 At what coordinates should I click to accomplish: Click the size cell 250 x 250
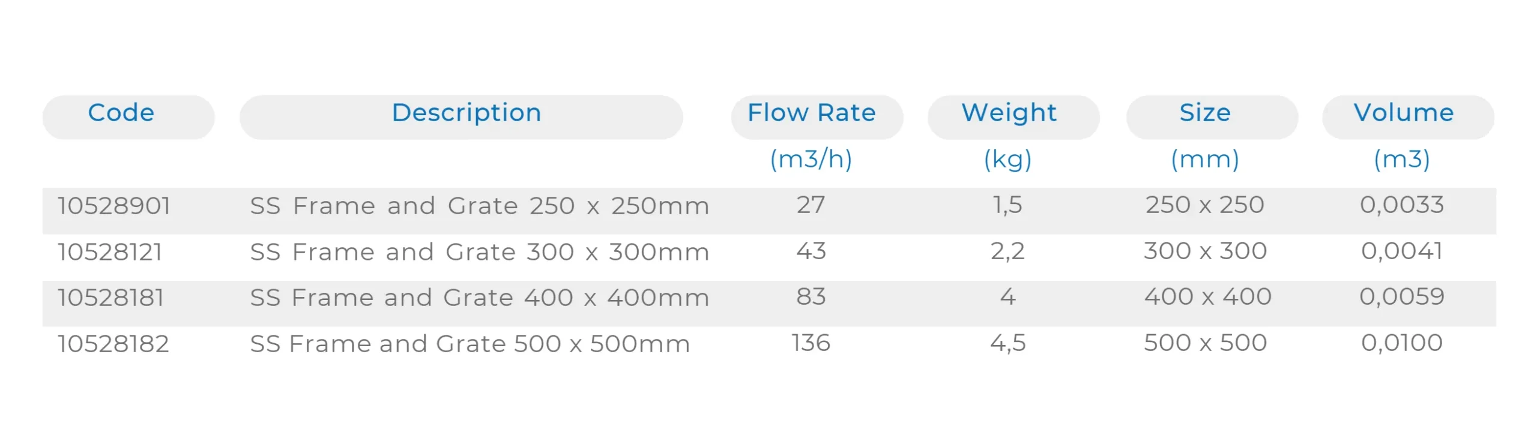pos(1204,205)
